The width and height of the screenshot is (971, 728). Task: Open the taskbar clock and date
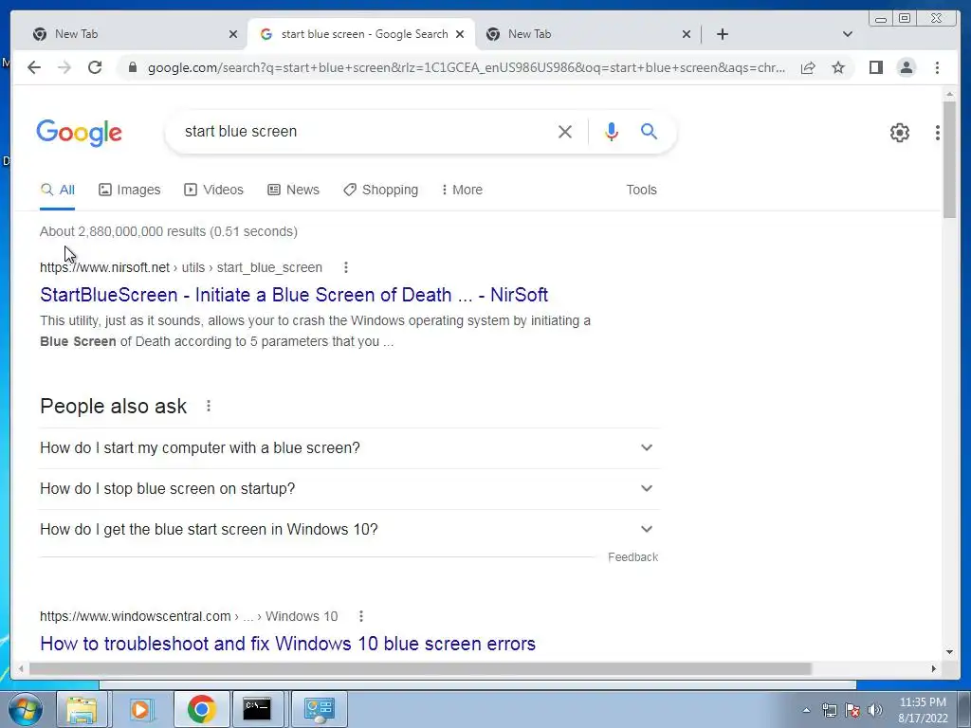coord(923,710)
